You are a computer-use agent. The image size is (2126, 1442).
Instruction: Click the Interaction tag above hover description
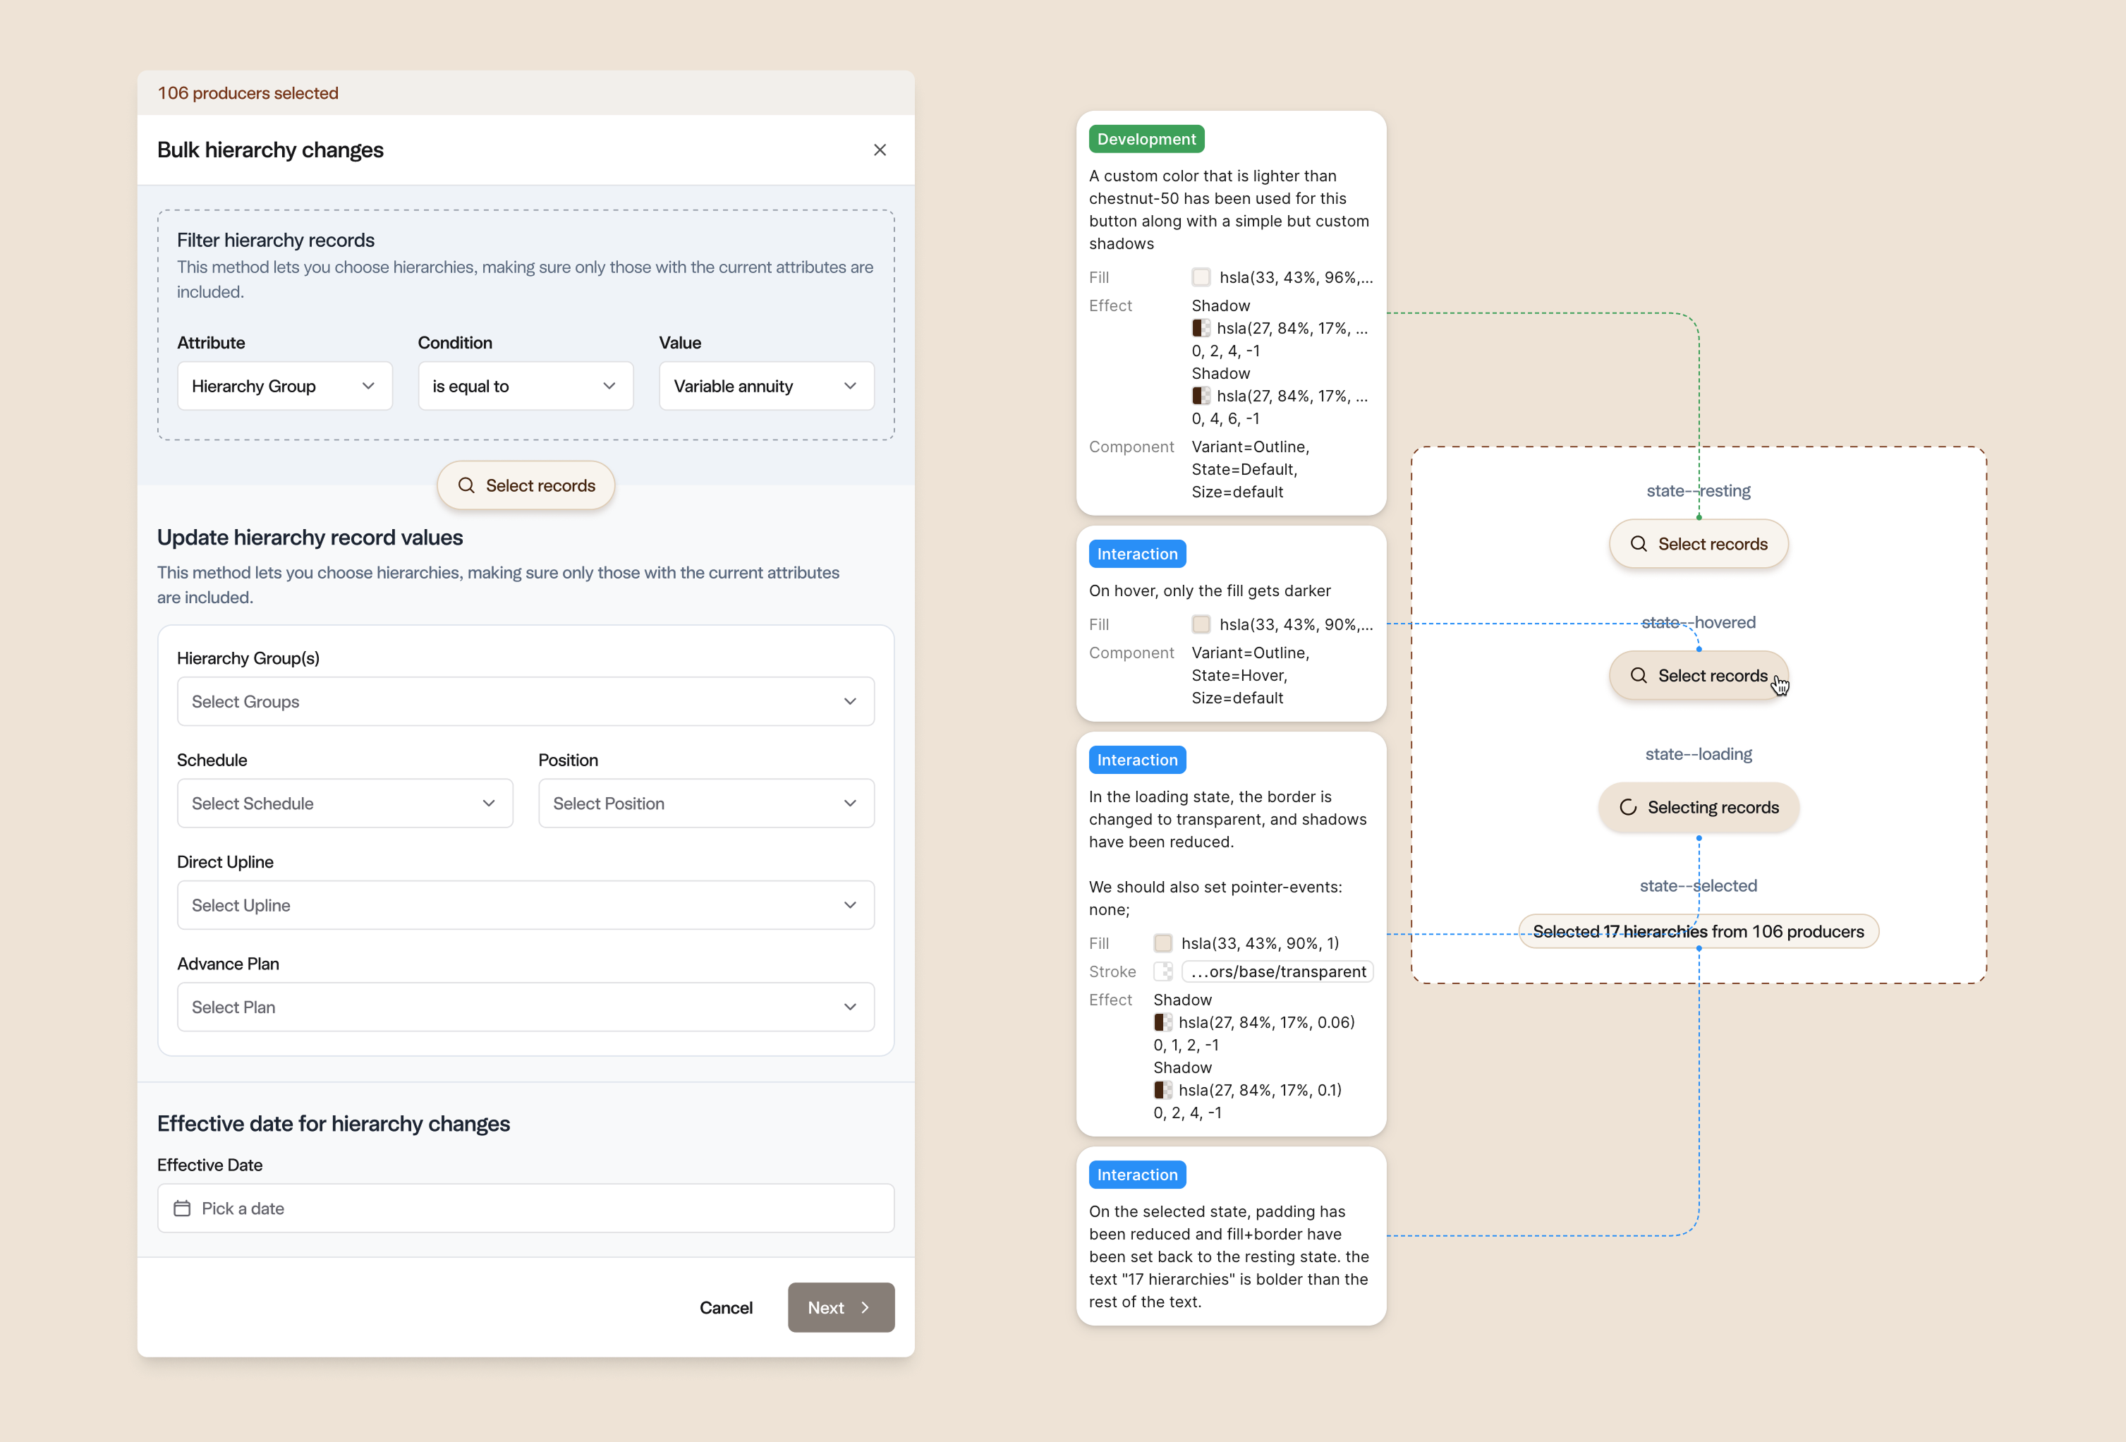coord(1137,554)
